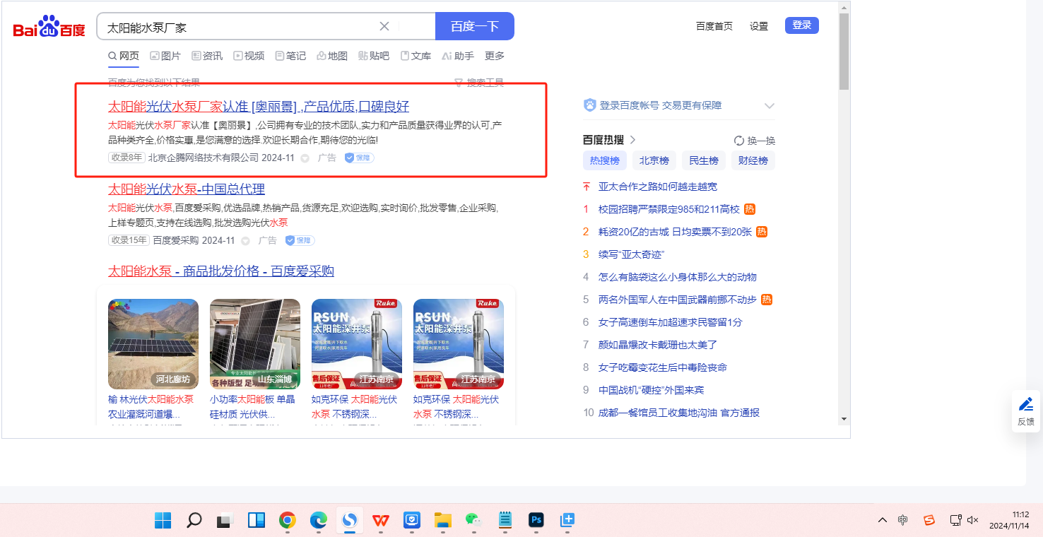This screenshot has height=537, width=1043.
Task: Click the 换一换 refresh button
Action: [755, 141]
